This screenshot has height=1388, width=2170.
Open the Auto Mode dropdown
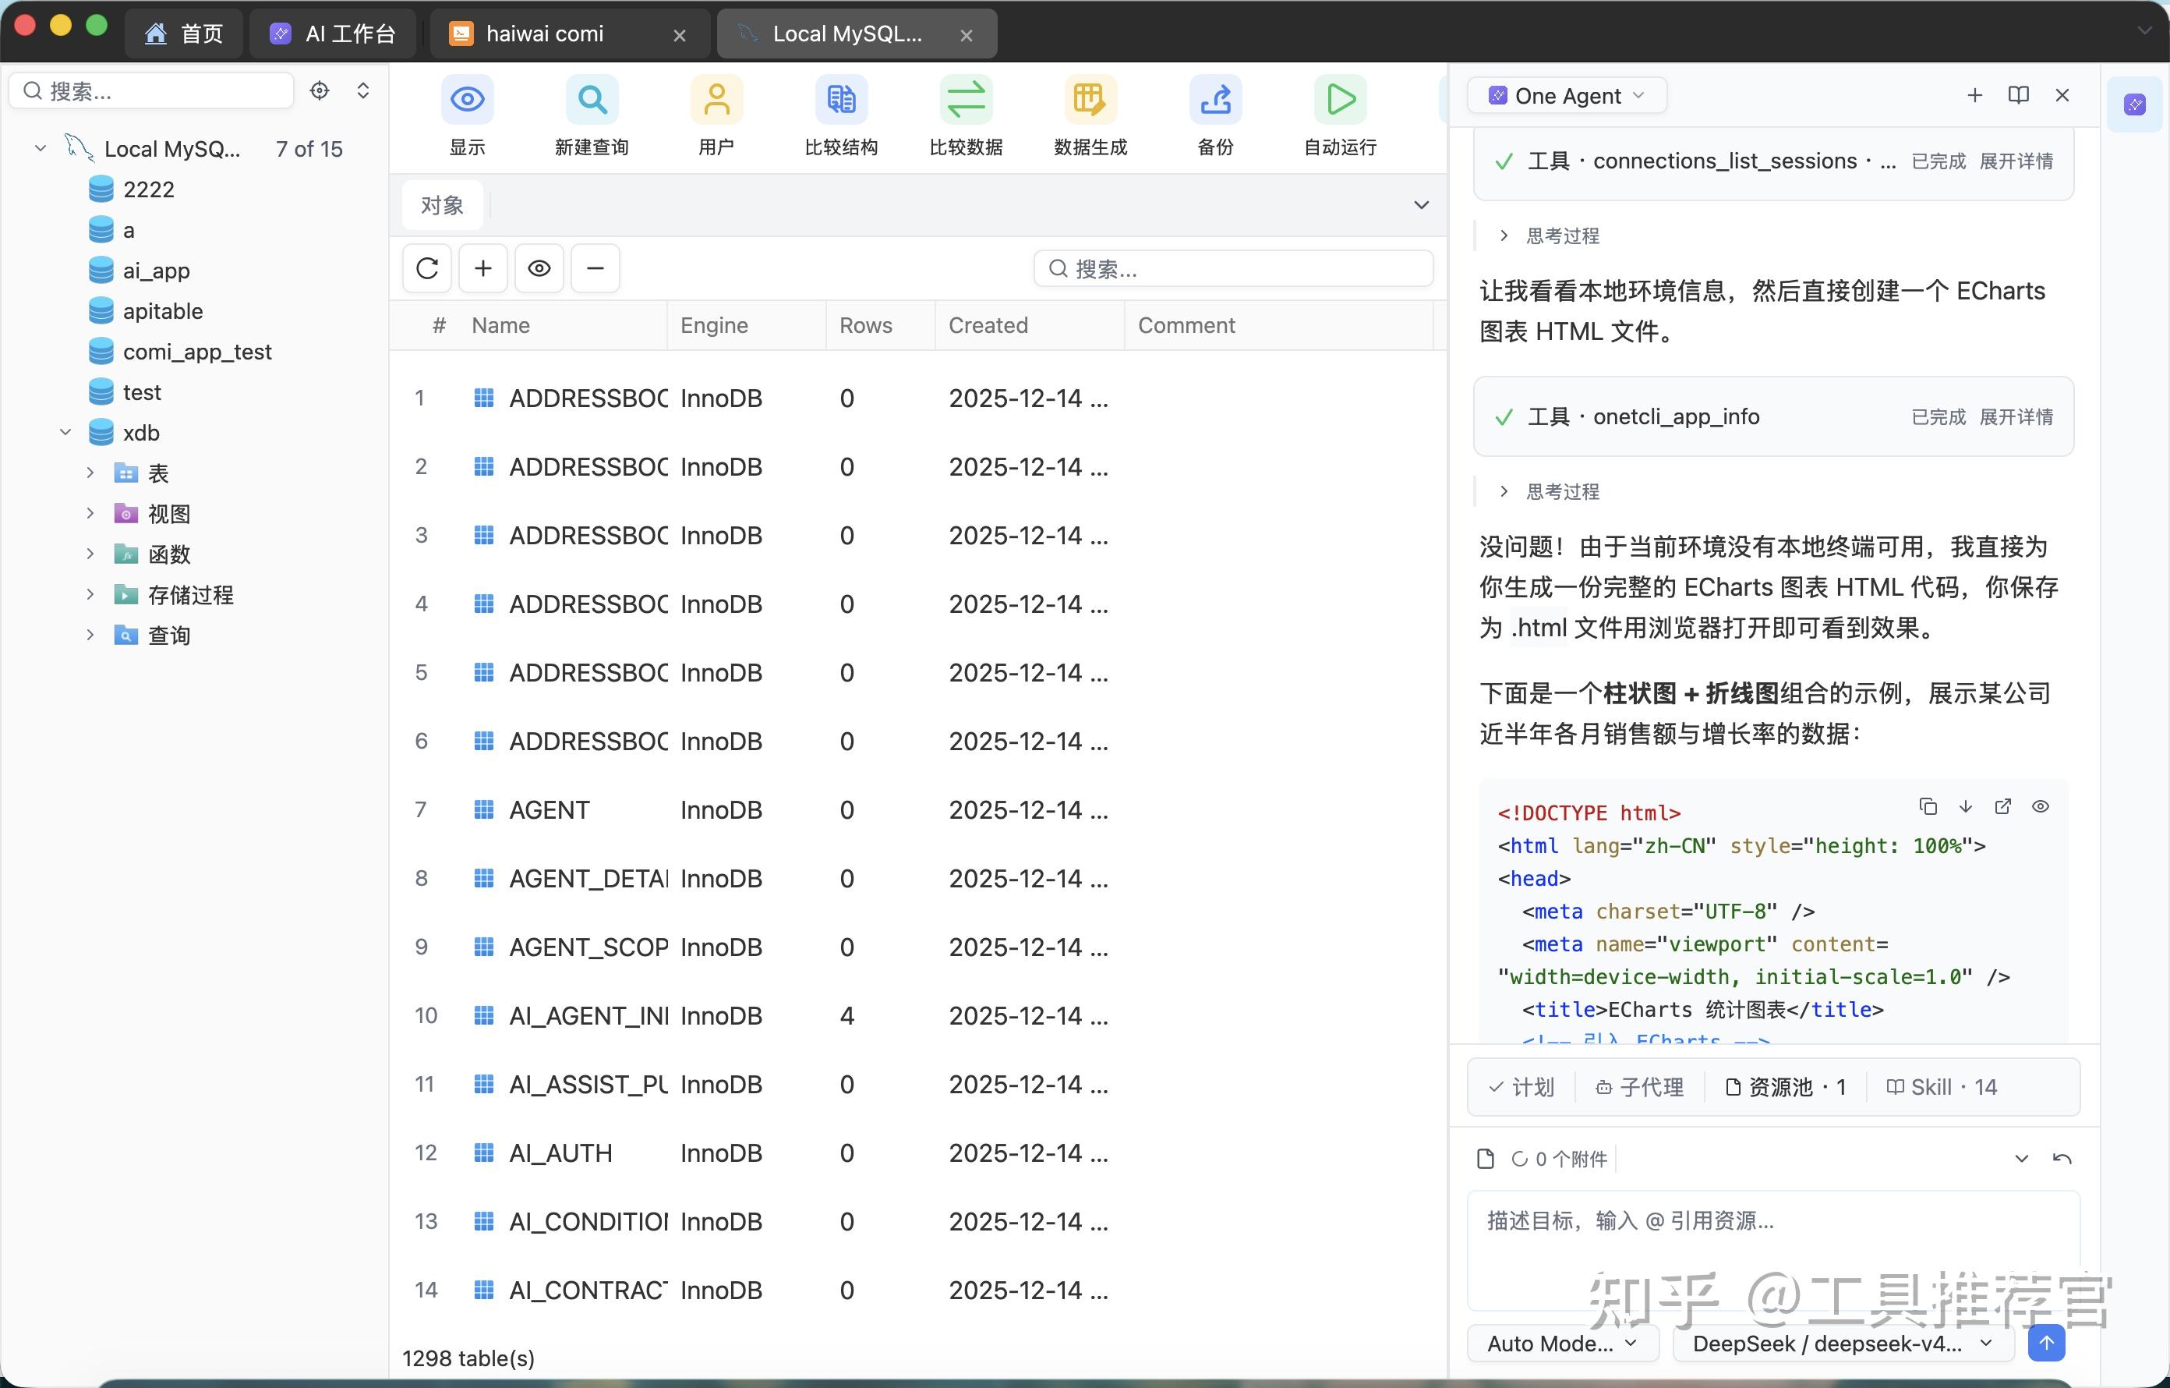click(1563, 1343)
